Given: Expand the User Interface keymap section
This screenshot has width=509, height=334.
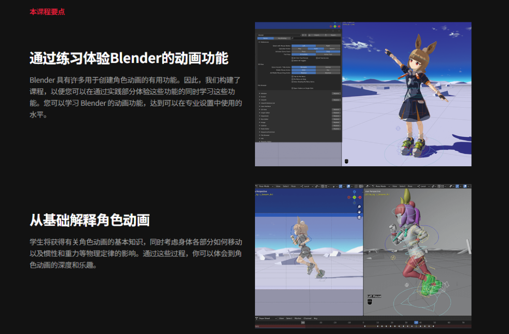Looking at the screenshot, I should pos(259,106).
